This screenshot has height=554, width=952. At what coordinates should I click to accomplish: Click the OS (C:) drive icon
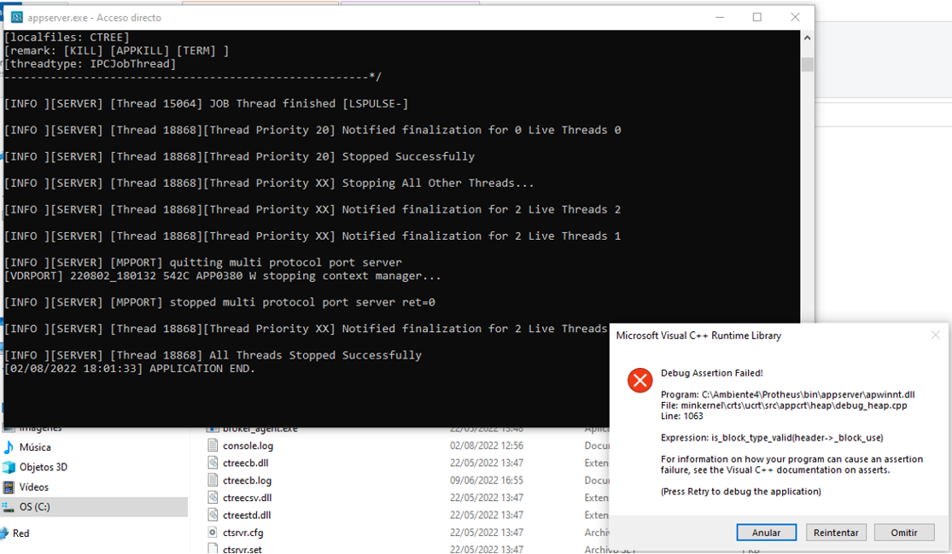click(x=9, y=507)
